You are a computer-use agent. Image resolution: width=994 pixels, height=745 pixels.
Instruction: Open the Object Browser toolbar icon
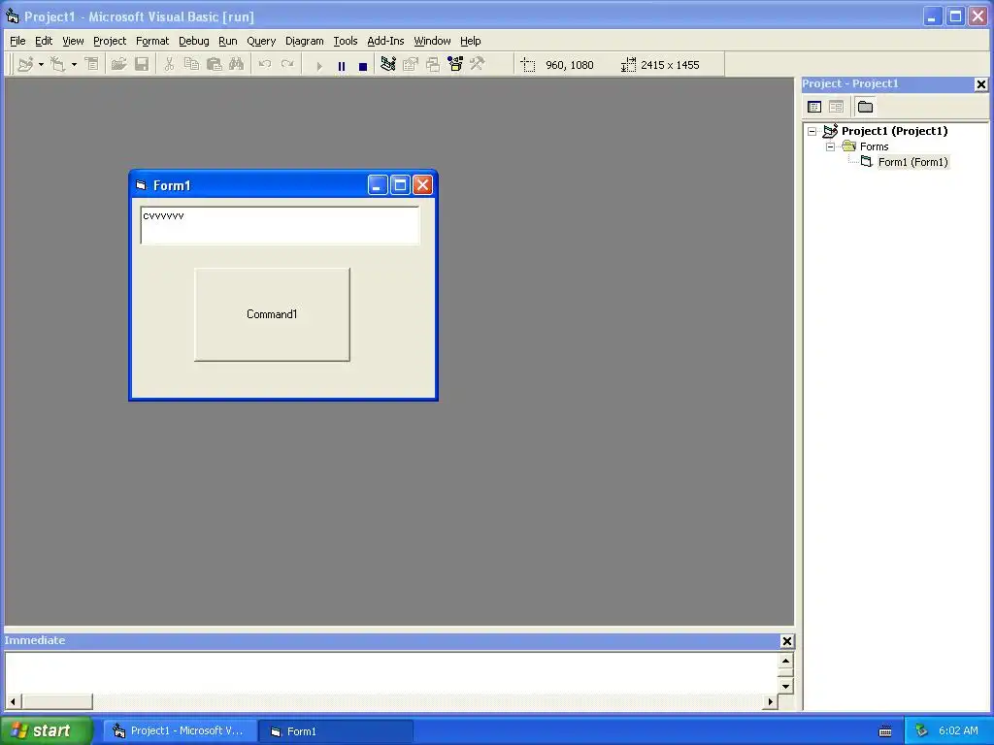click(x=455, y=65)
